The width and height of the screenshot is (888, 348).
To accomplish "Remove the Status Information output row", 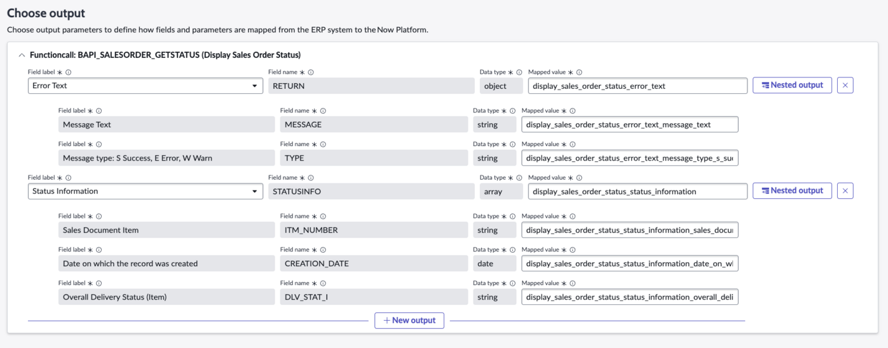I will pyautogui.click(x=845, y=191).
